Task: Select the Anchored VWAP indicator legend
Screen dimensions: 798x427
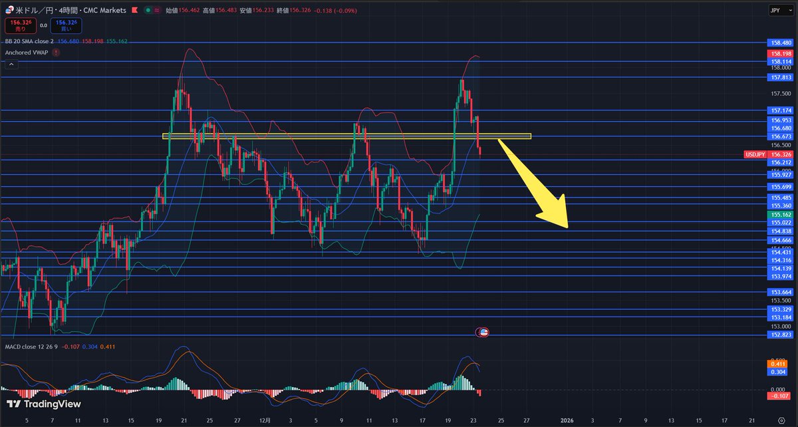Action: [27, 52]
